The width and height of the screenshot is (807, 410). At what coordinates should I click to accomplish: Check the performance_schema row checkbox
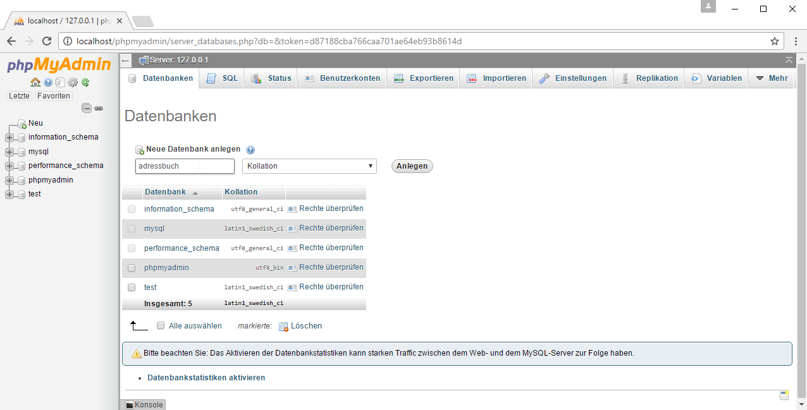[x=132, y=248]
